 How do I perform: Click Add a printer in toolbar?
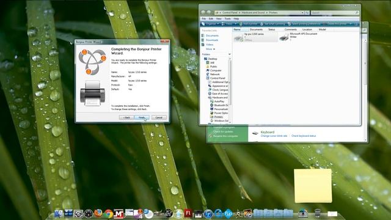pyautogui.click(x=248, y=24)
